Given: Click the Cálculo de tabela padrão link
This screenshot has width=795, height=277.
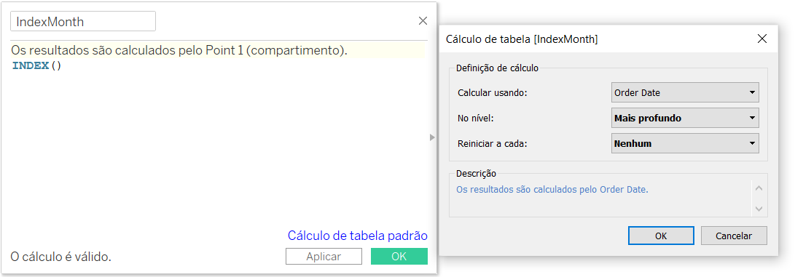Looking at the screenshot, I should tap(358, 236).
